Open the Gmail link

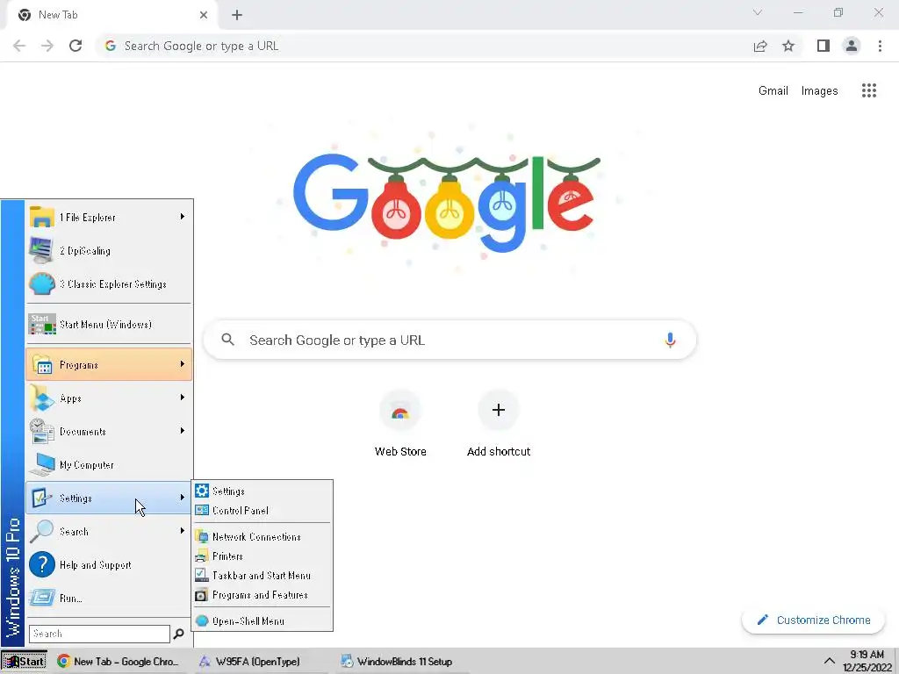click(x=773, y=90)
